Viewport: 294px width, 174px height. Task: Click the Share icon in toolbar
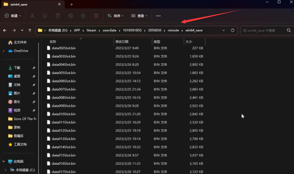pyautogui.click(x=83, y=16)
